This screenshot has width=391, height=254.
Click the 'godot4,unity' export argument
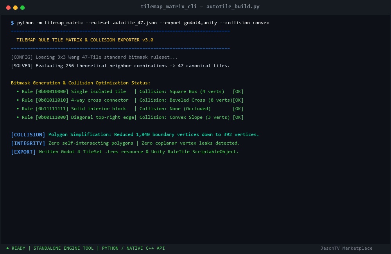[x=201, y=23]
